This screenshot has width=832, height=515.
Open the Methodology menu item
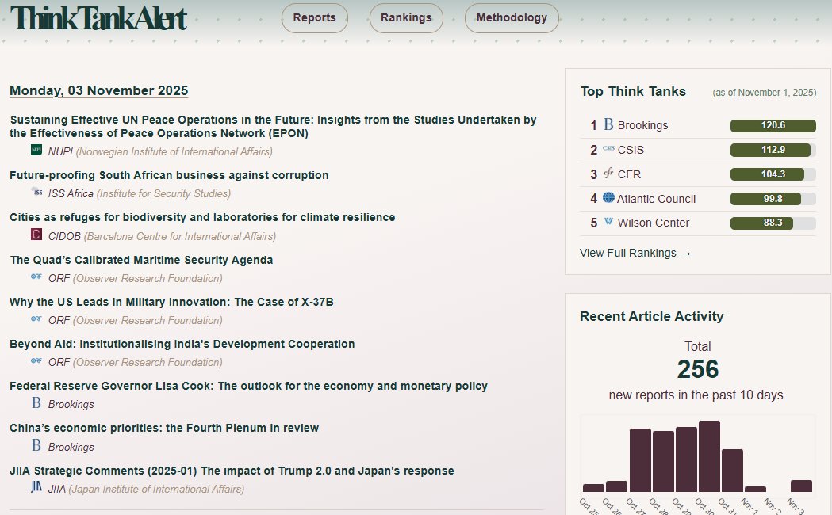coord(512,18)
